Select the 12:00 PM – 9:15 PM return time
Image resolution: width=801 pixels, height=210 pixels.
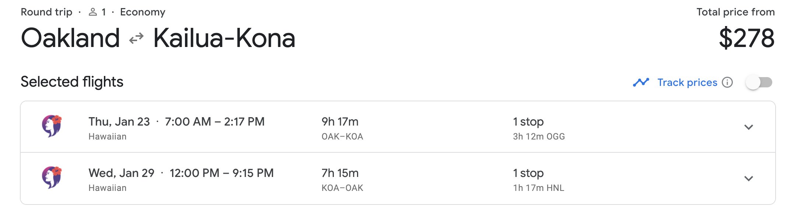coord(221,173)
